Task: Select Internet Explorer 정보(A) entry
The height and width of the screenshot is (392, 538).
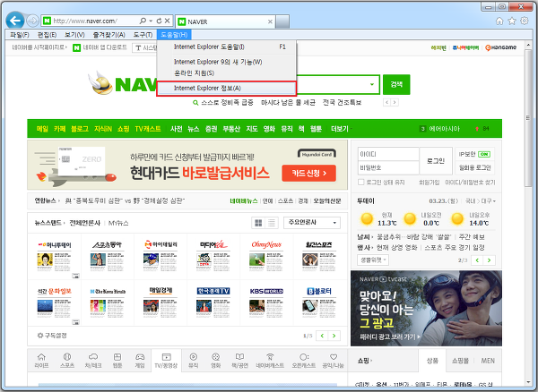Action: 227,89
